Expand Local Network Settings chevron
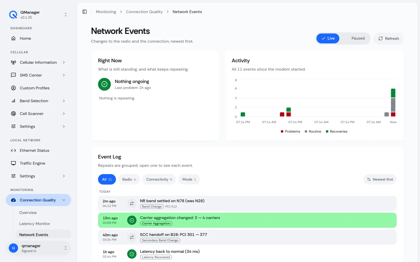 coord(64,176)
